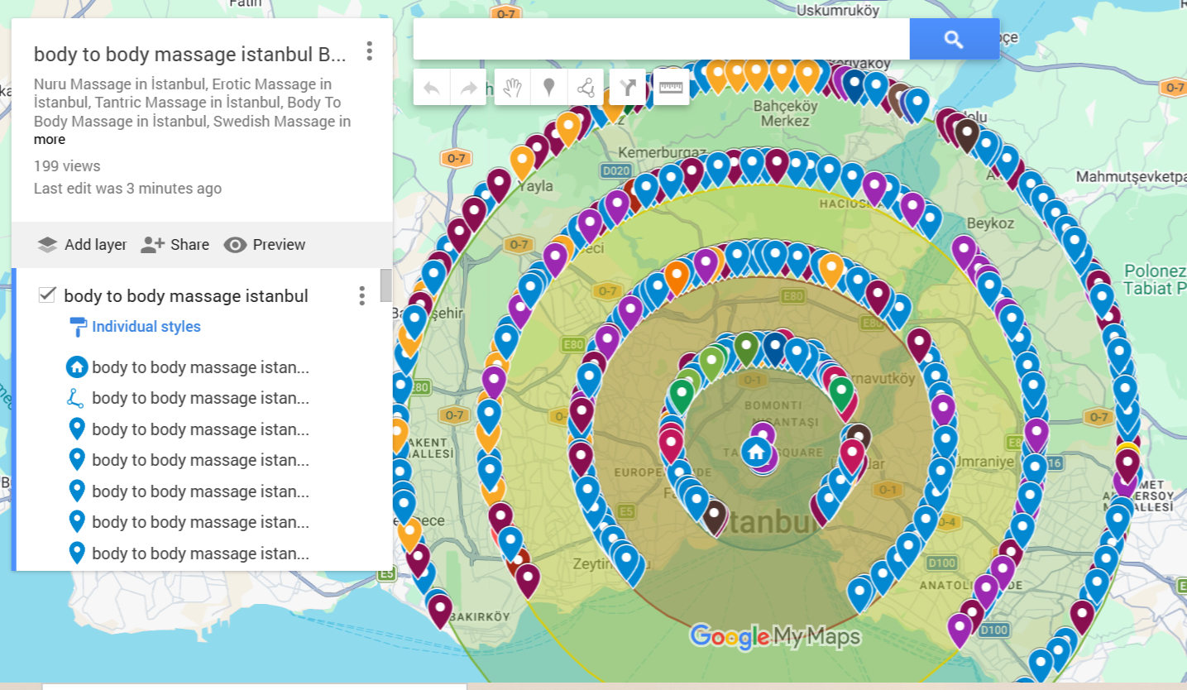Select the Add marker tool
Image resolution: width=1187 pixels, height=690 pixels.
[548, 87]
